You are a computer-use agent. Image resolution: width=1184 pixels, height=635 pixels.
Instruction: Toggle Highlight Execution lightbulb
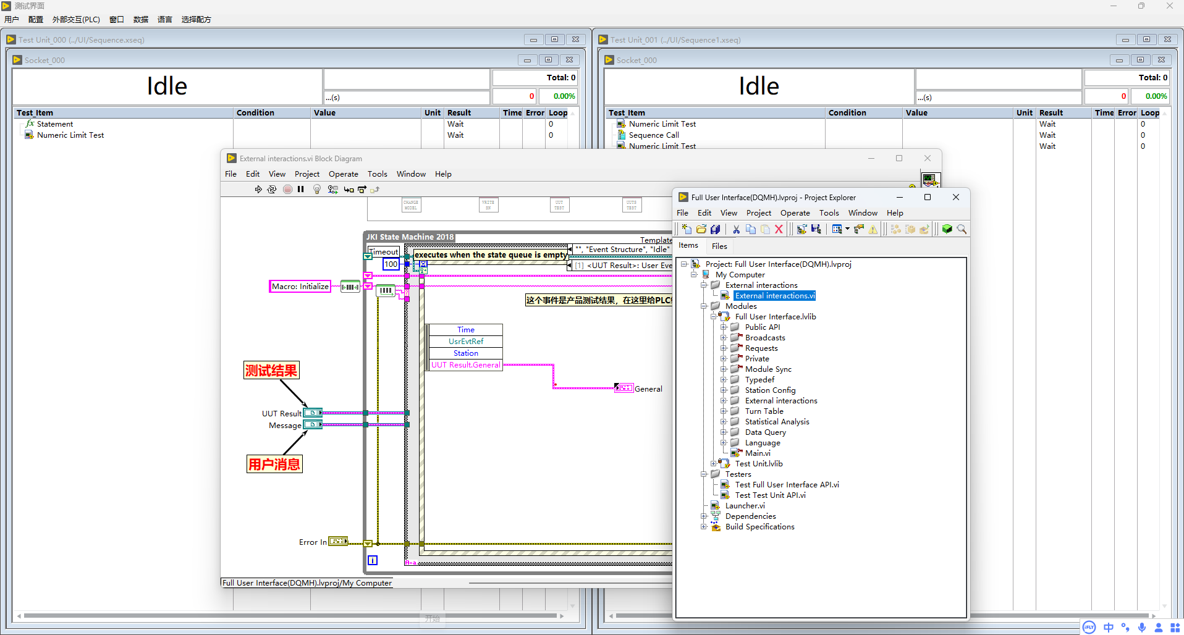coord(317,190)
